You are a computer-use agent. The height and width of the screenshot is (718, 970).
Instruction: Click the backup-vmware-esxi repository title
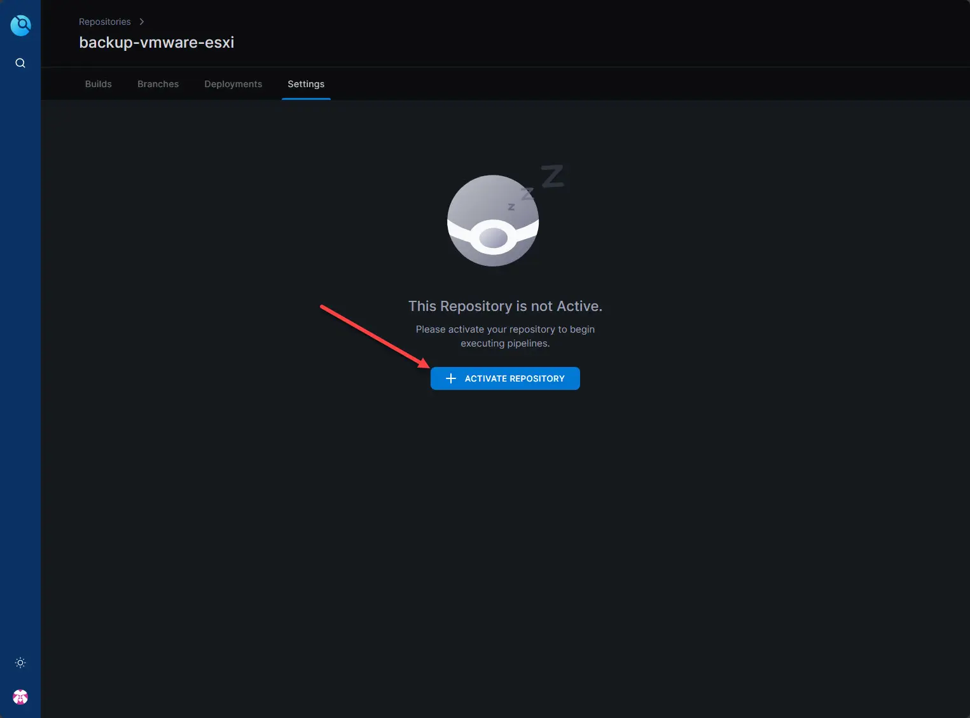click(156, 43)
